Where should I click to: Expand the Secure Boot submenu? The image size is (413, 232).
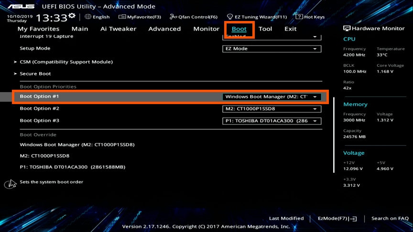pyautogui.click(x=35, y=74)
